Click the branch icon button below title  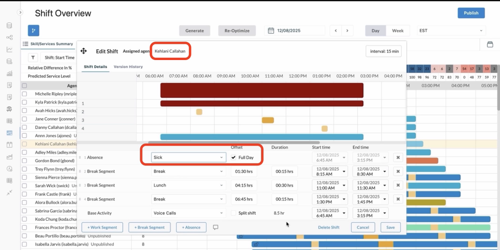pos(33,30)
